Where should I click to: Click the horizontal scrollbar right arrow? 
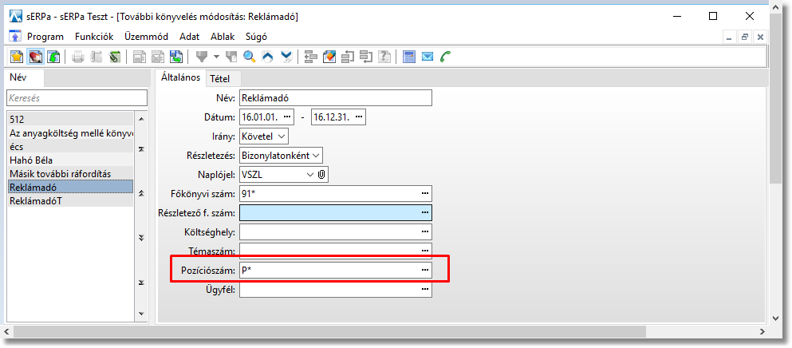(x=762, y=331)
